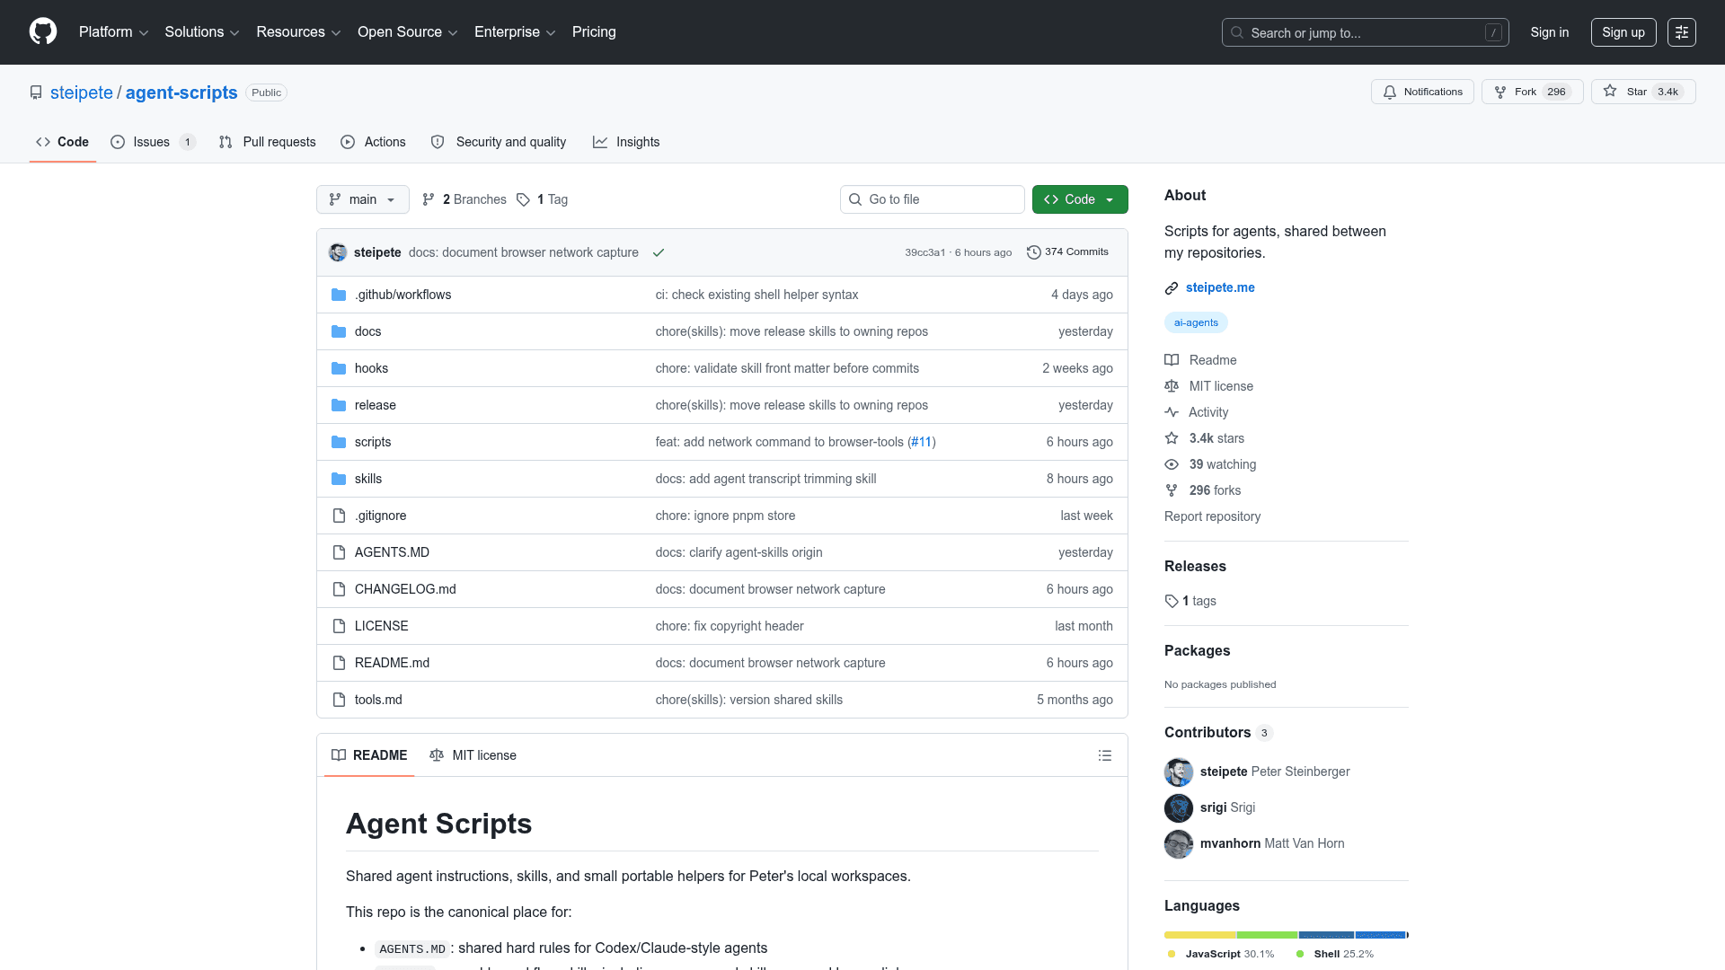Click the tools.md file icon
The height and width of the screenshot is (970, 1725).
tap(339, 700)
